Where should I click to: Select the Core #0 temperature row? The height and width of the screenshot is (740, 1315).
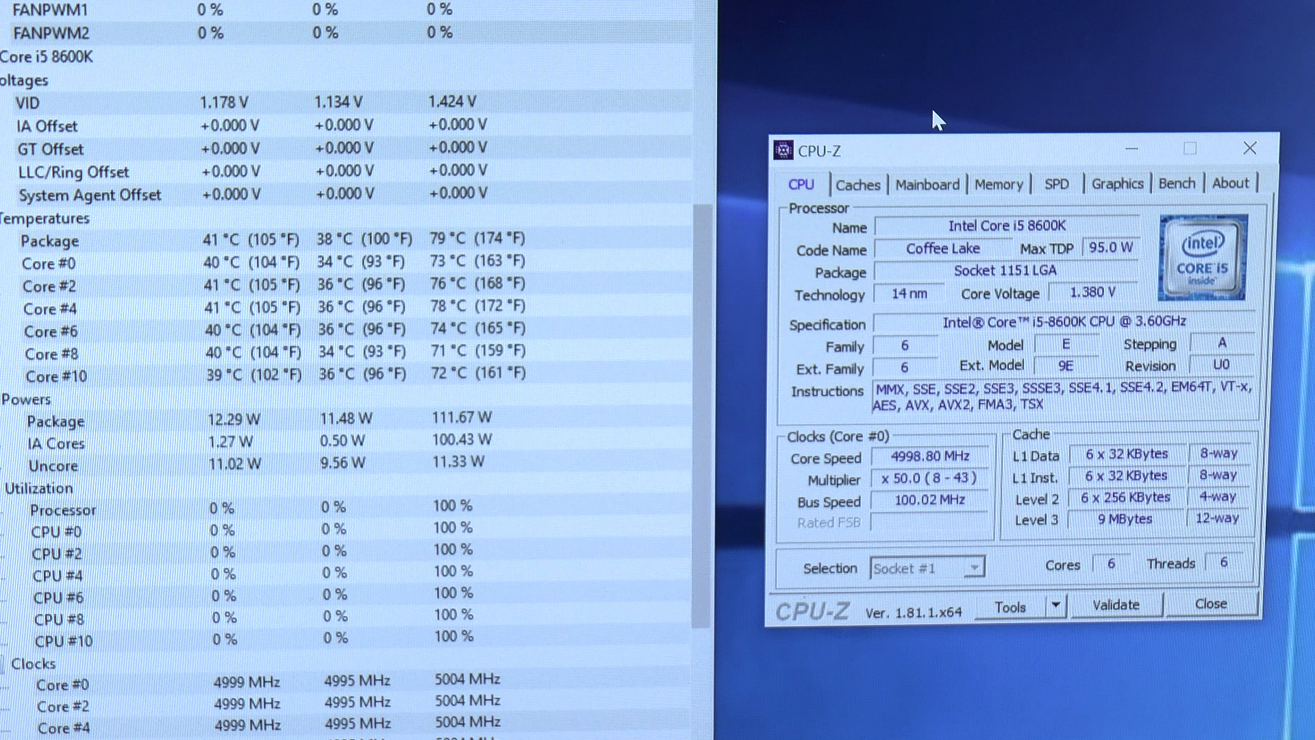click(x=346, y=262)
